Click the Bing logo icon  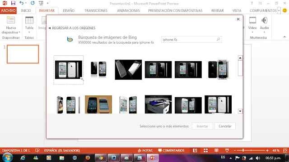point(70,39)
